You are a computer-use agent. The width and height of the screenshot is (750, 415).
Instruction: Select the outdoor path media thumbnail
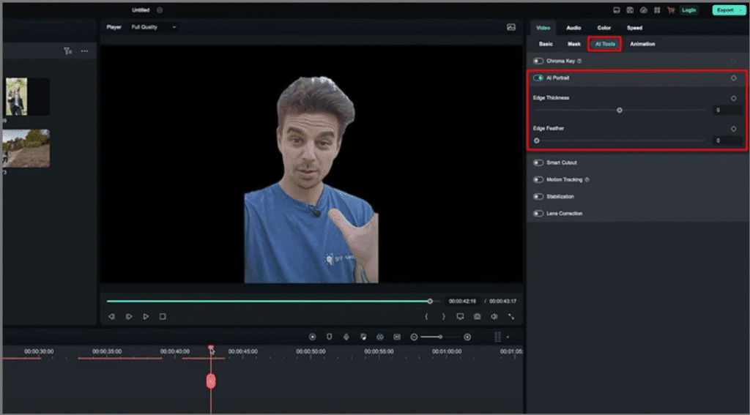[26, 148]
